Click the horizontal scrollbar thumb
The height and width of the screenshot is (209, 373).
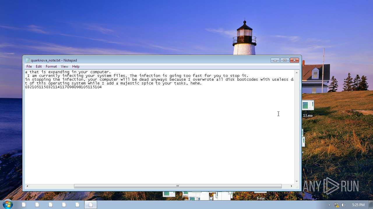[x=178, y=186]
